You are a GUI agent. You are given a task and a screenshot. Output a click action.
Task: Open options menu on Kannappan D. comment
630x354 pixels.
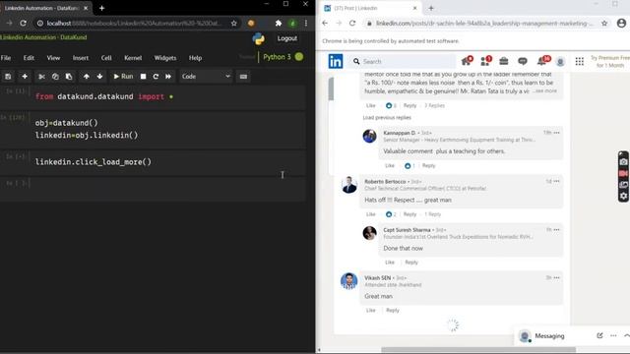point(556,133)
